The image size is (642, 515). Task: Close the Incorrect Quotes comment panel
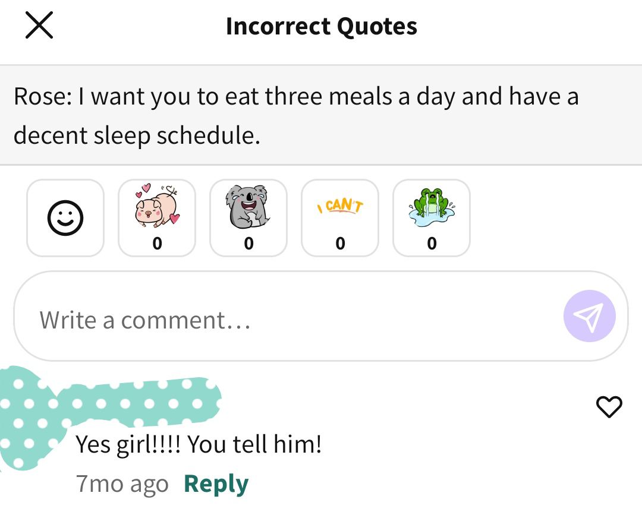(39, 26)
